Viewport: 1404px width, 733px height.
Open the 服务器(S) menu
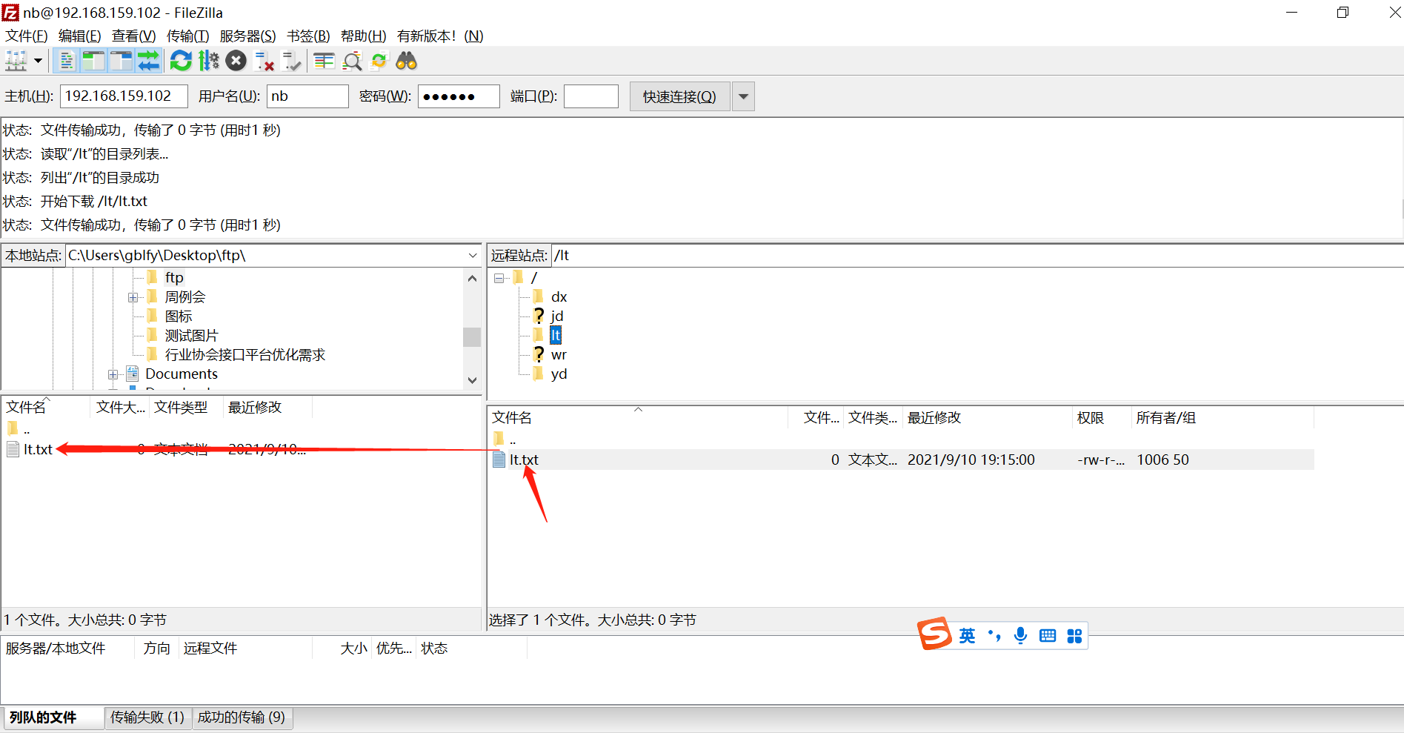click(248, 36)
